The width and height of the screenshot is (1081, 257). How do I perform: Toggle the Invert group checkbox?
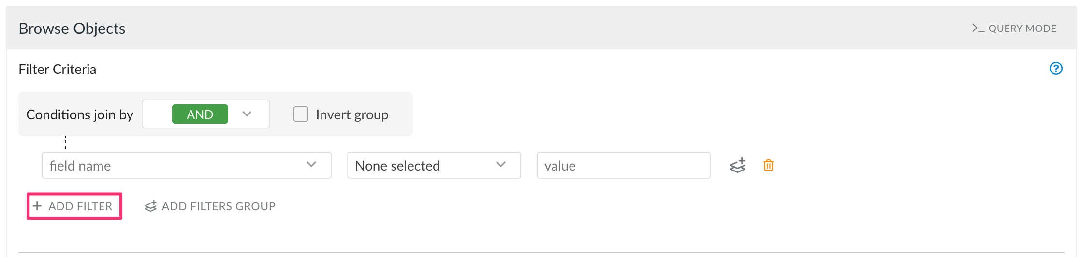click(301, 114)
